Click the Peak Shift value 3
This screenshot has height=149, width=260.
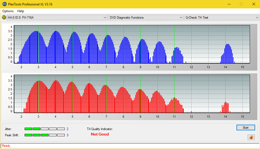point(67,135)
